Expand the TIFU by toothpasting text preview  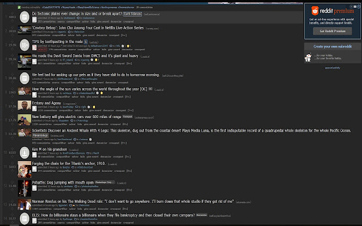tap(35, 47)
